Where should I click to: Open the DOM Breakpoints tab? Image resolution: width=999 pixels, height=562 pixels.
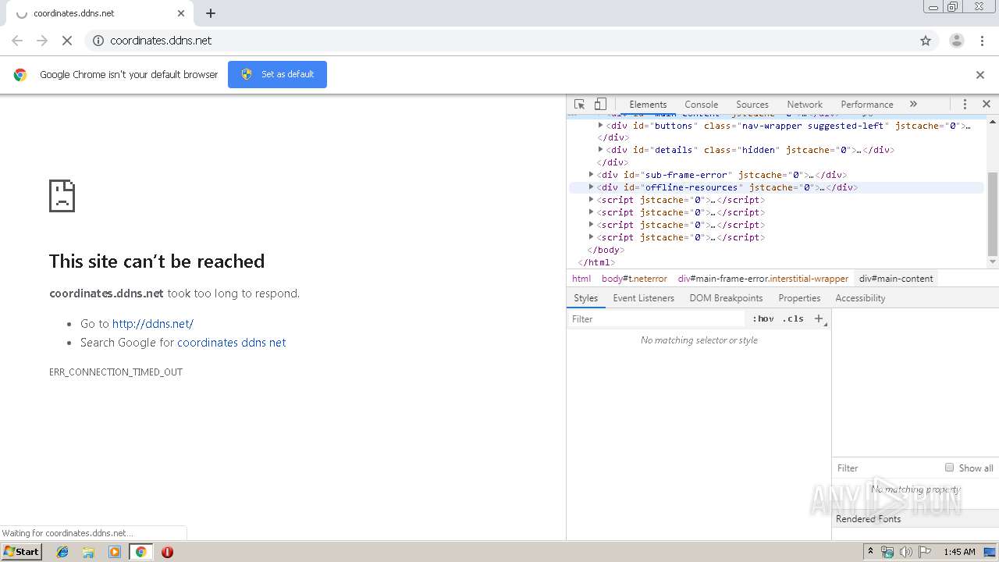[x=726, y=298]
